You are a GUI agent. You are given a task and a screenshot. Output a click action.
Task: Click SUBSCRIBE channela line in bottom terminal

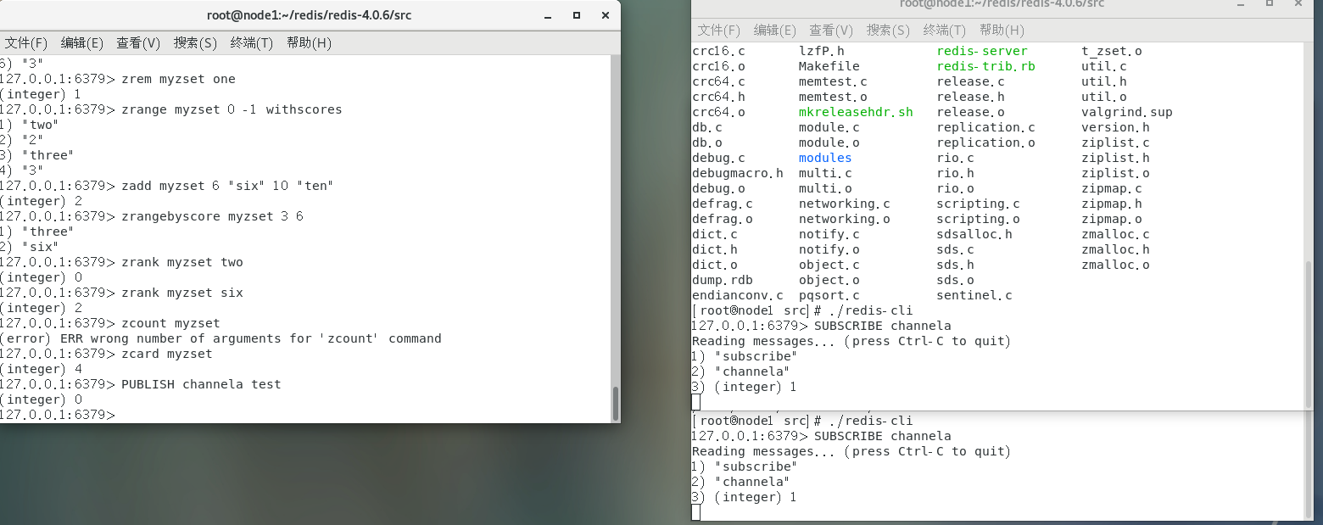pos(821,436)
